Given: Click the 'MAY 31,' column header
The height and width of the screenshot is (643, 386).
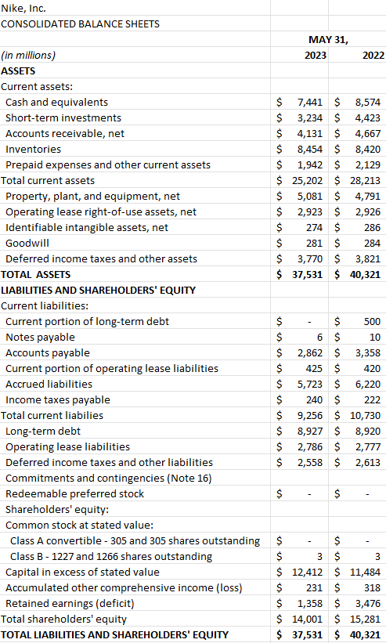Looking at the screenshot, I should [x=328, y=40].
